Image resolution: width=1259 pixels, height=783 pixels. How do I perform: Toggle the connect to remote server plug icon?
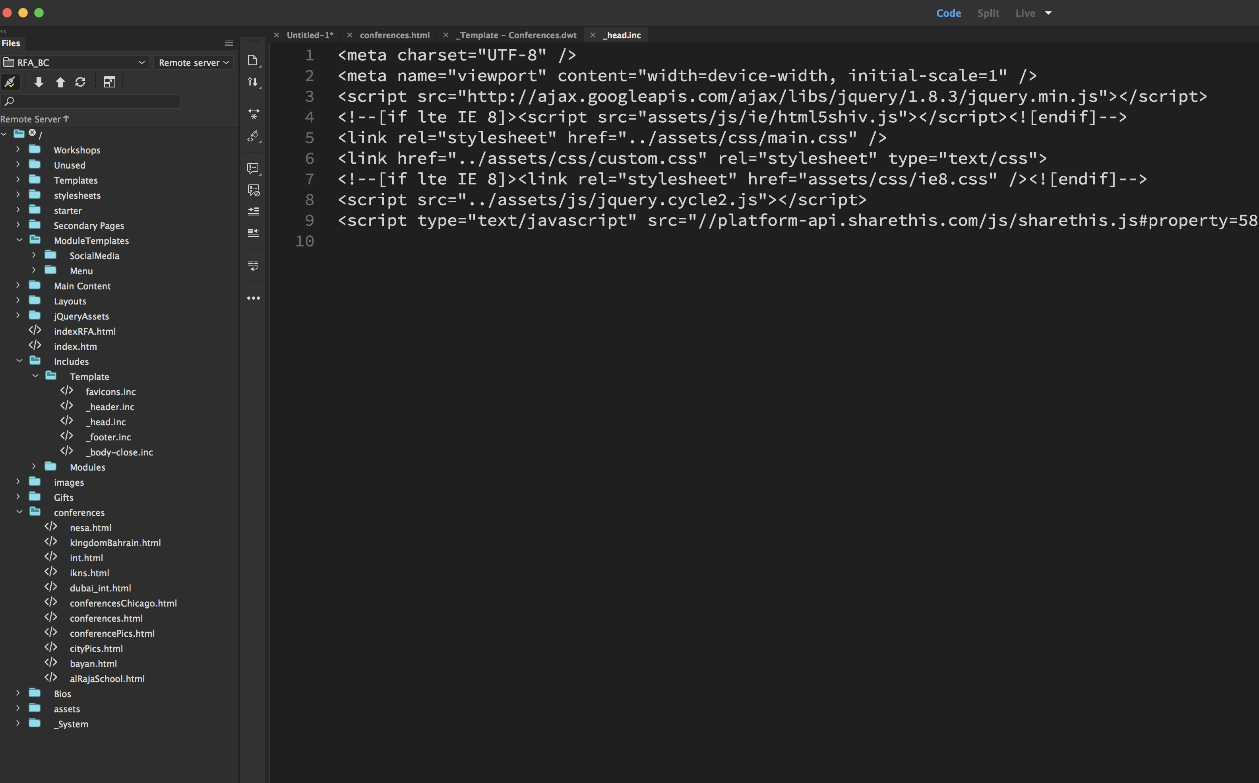pos(10,82)
